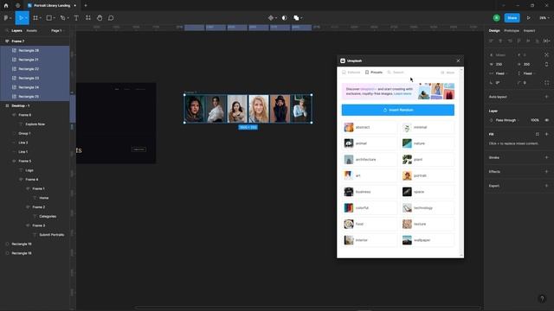Toggle absolute position icon
Screen dimensions: 554x311
pos(546,55)
